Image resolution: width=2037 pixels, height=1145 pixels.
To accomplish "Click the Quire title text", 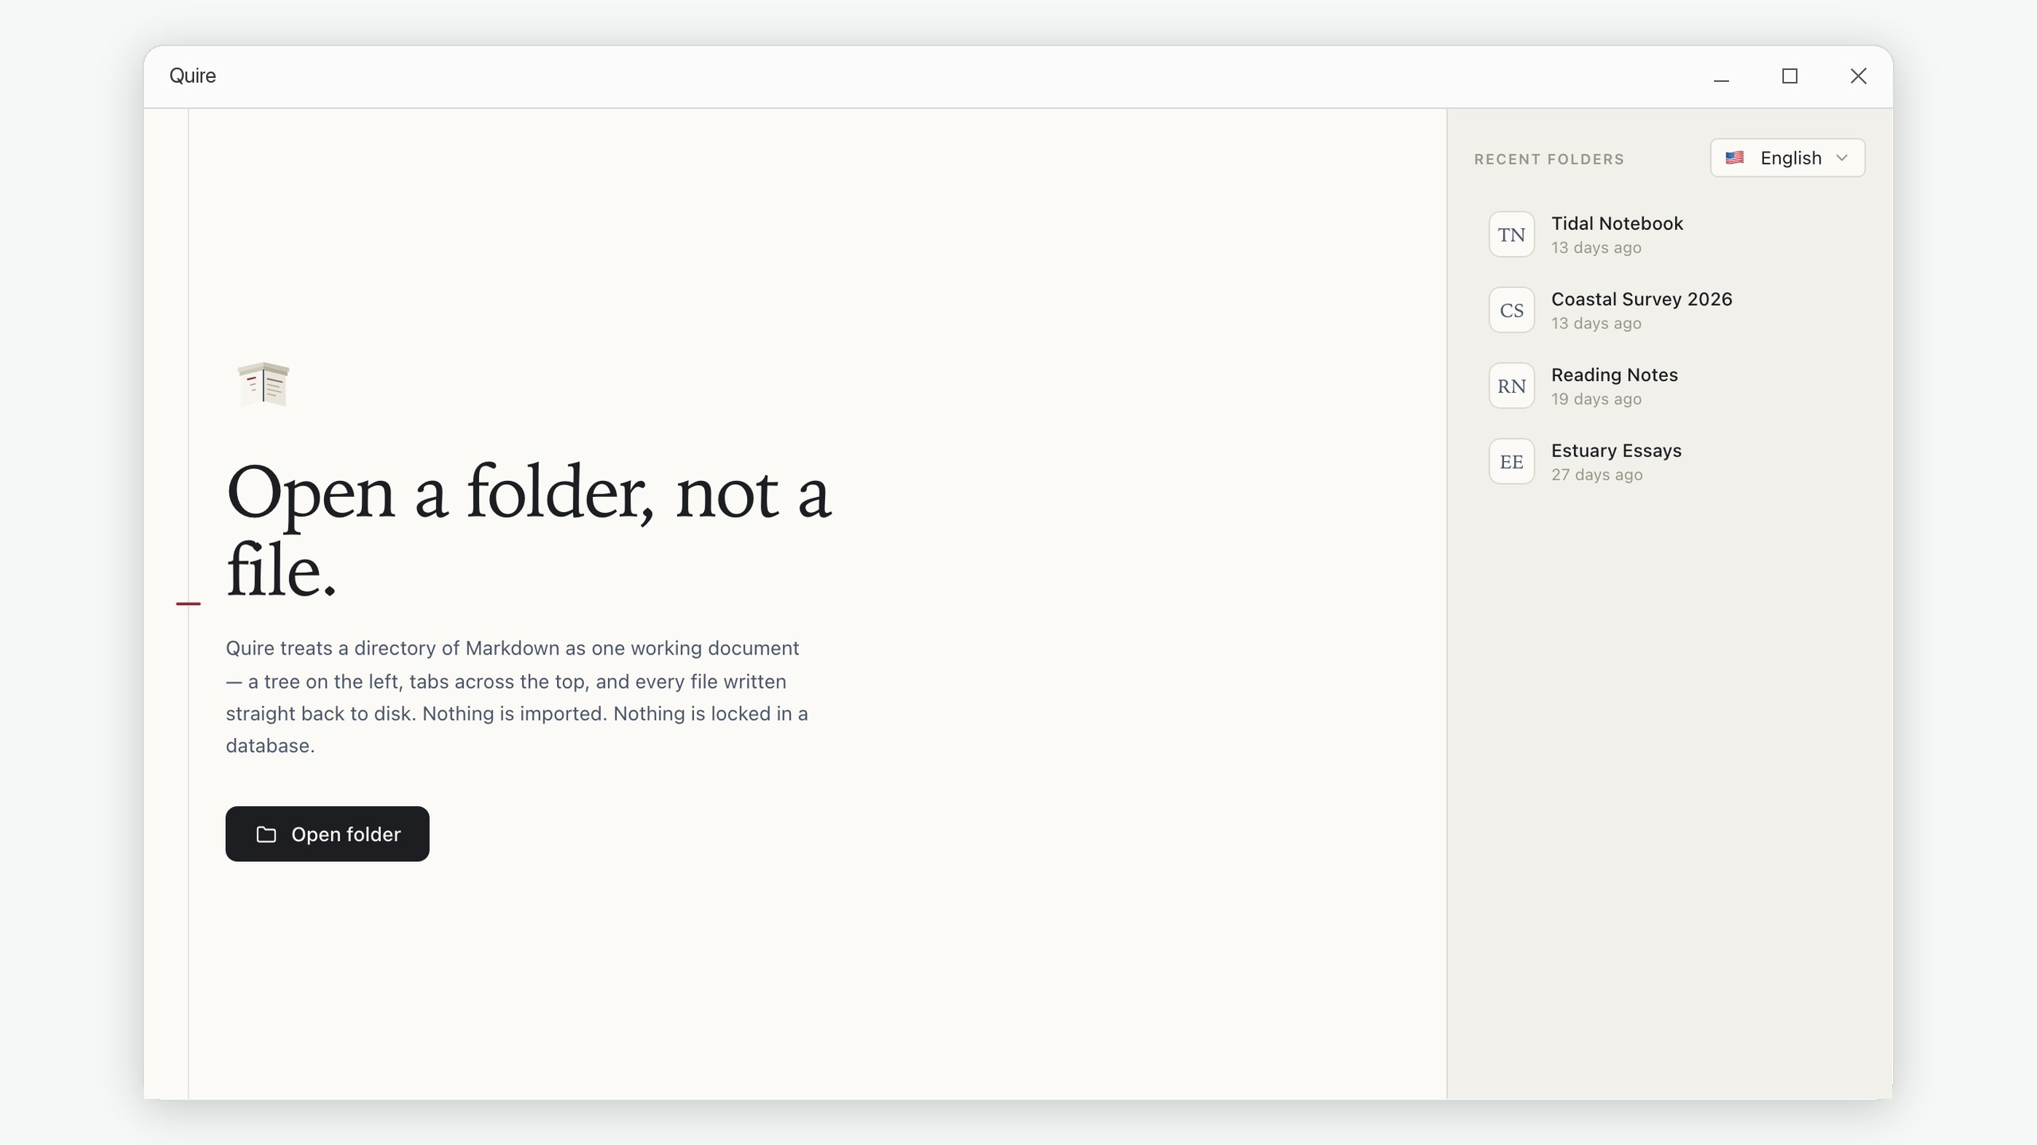I will point(193,76).
